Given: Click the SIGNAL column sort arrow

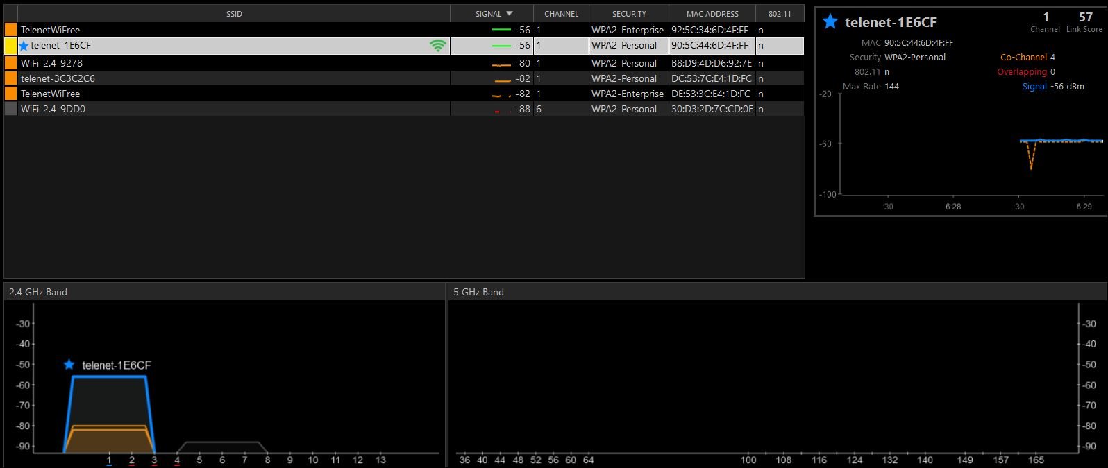Looking at the screenshot, I should click(510, 14).
